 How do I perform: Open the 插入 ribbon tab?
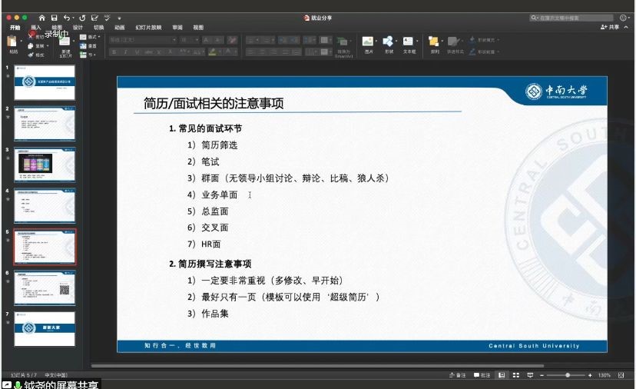click(x=36, y=27)
